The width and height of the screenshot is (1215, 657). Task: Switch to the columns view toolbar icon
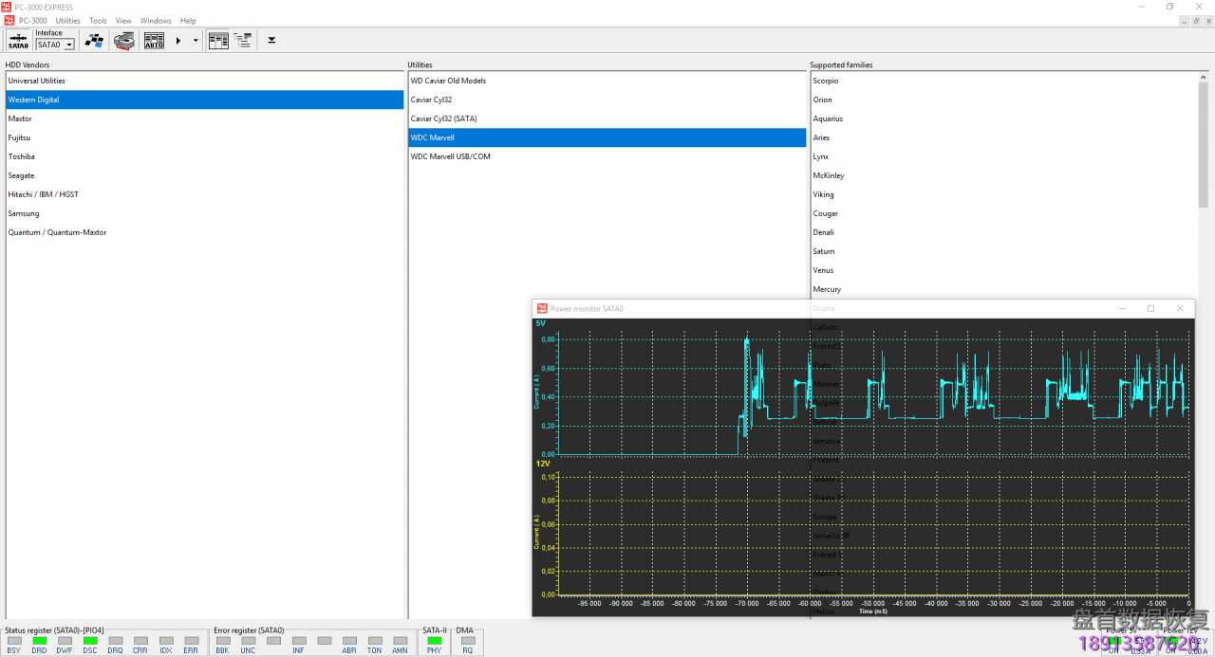217,40
